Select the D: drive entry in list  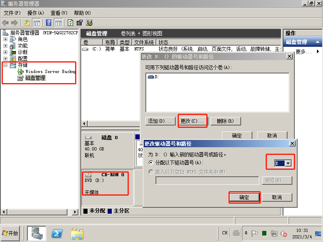[x=154, y=77]
